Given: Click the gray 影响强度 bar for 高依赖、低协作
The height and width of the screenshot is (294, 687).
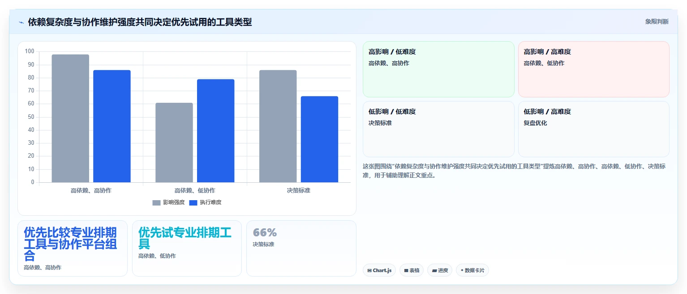Looking at the screenshot, I should pyautogui.click(x=174, y=143).
